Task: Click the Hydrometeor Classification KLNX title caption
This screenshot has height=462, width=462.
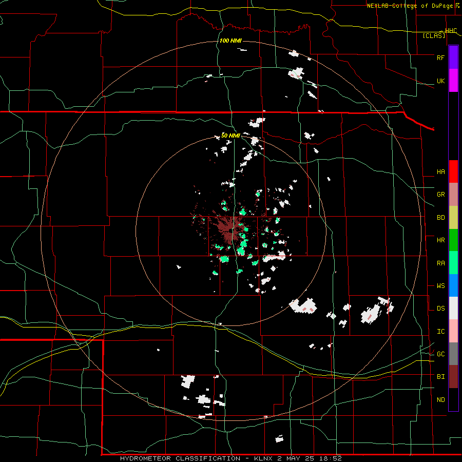Action: pyautogui.click(x=230, y=458)
